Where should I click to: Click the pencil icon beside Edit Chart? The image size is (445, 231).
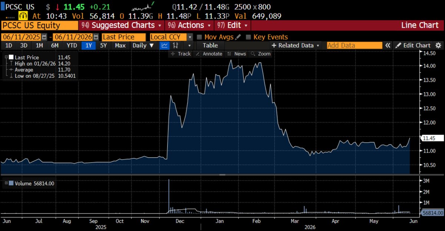(x=398, y=46)
